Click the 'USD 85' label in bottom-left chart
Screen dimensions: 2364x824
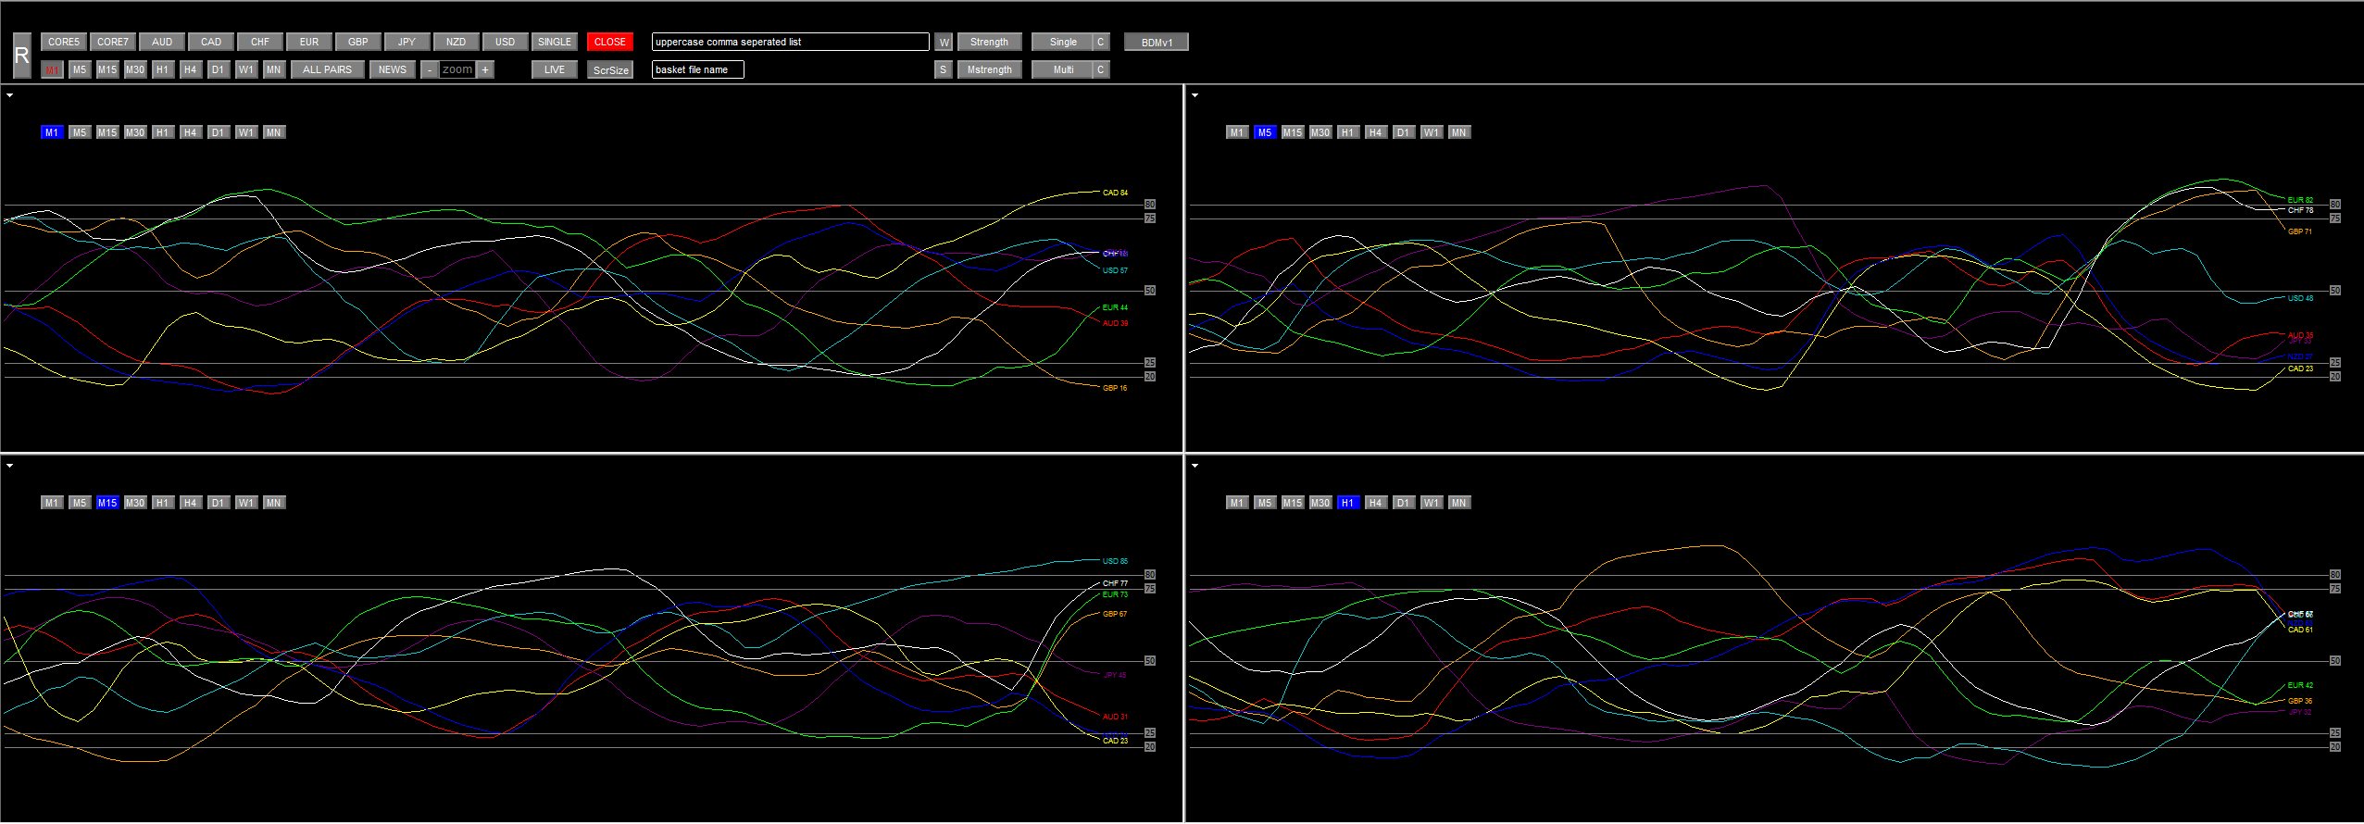click(x=1115, y=561)
